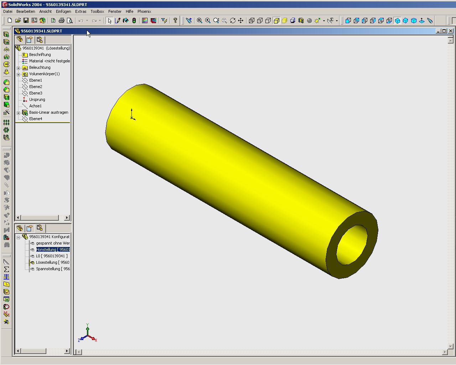Click the Circular Pattern feature icon
The width and height of the screenshot is (456, 365).
6,130
